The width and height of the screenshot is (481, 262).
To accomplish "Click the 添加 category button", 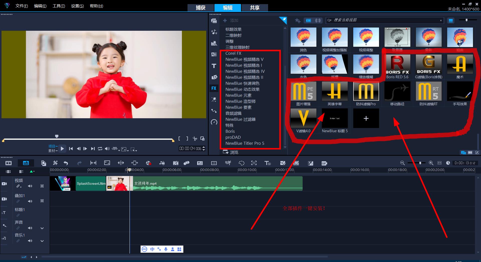I will [x=231, y=20].
